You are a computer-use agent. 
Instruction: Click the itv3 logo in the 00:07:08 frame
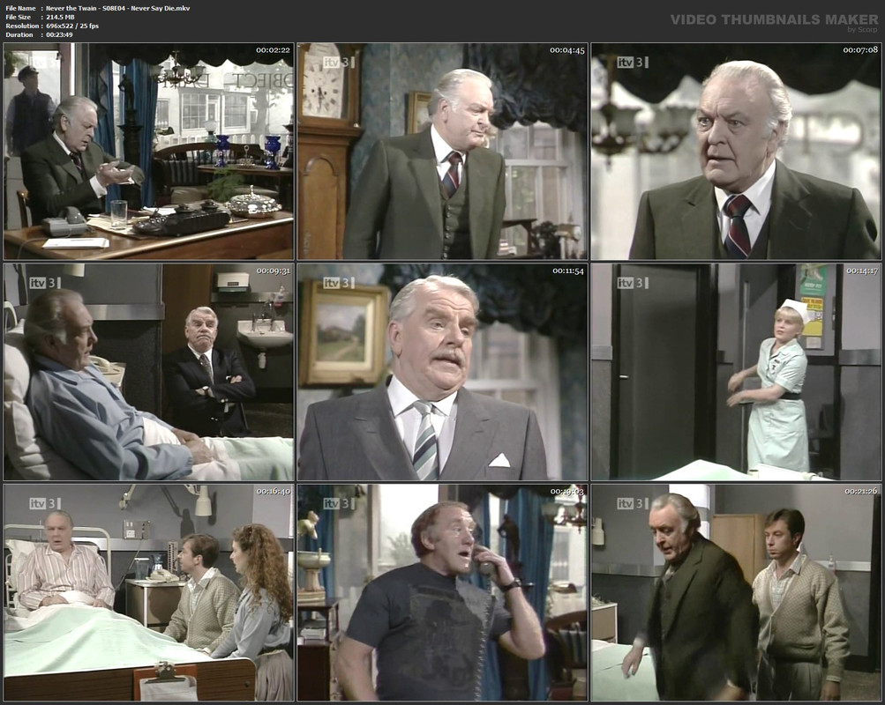[x=632, y=62]
